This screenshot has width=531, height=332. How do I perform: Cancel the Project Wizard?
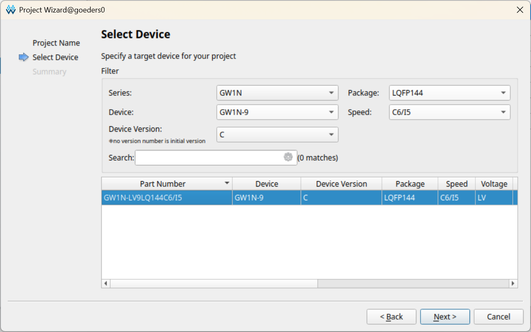click(498, 317)
